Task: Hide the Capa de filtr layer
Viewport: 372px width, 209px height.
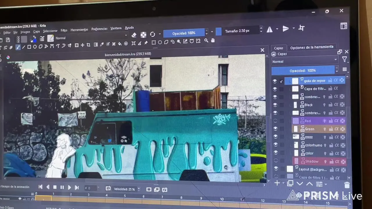Action: coord(275,89)
